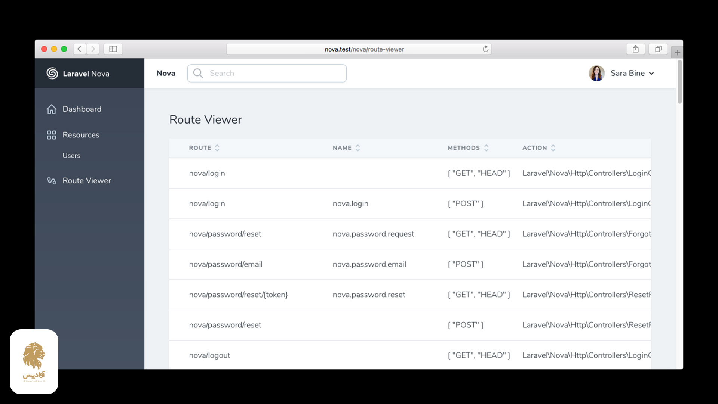Click the browser back arrow

(80, 49)
